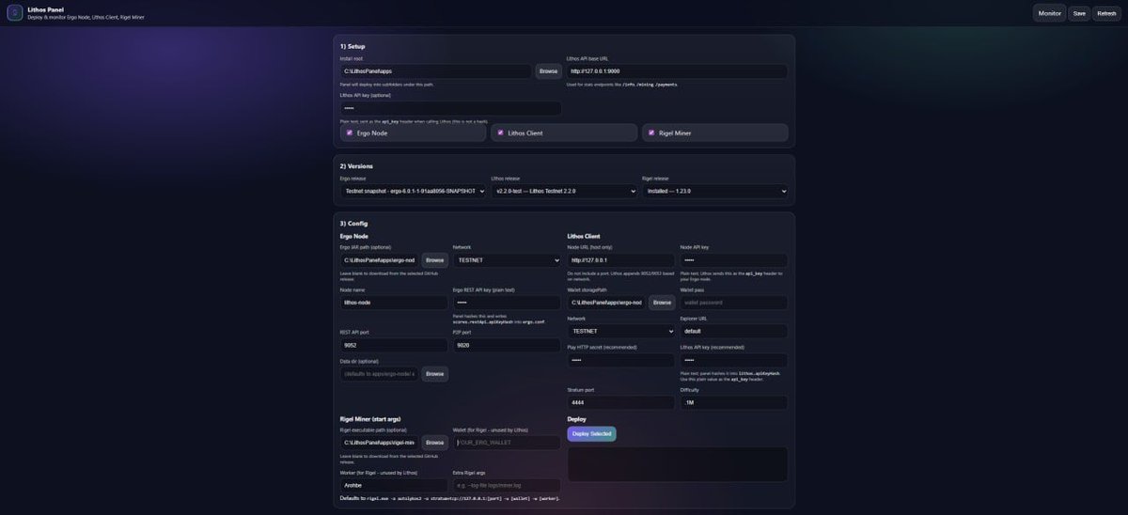Focus the Node API key field
This screenshot has width=1128, height=515.
coord(734,260)
